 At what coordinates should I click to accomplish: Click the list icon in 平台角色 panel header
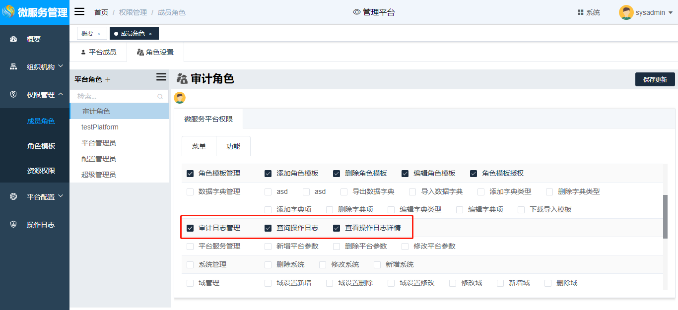click(x=161, y=77)
